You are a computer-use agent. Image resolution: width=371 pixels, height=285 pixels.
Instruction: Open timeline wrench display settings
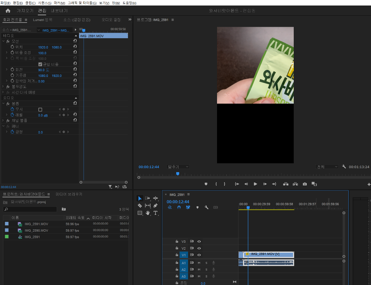coord(207,207)
